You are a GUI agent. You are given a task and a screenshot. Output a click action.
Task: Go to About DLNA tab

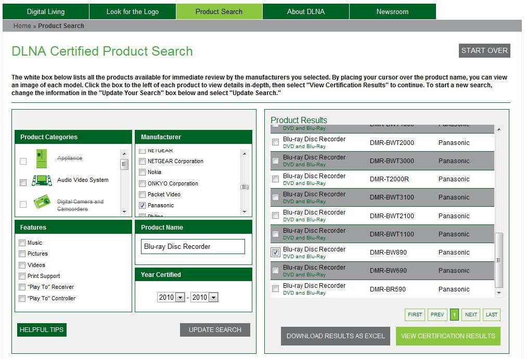(x=305, y=11)
